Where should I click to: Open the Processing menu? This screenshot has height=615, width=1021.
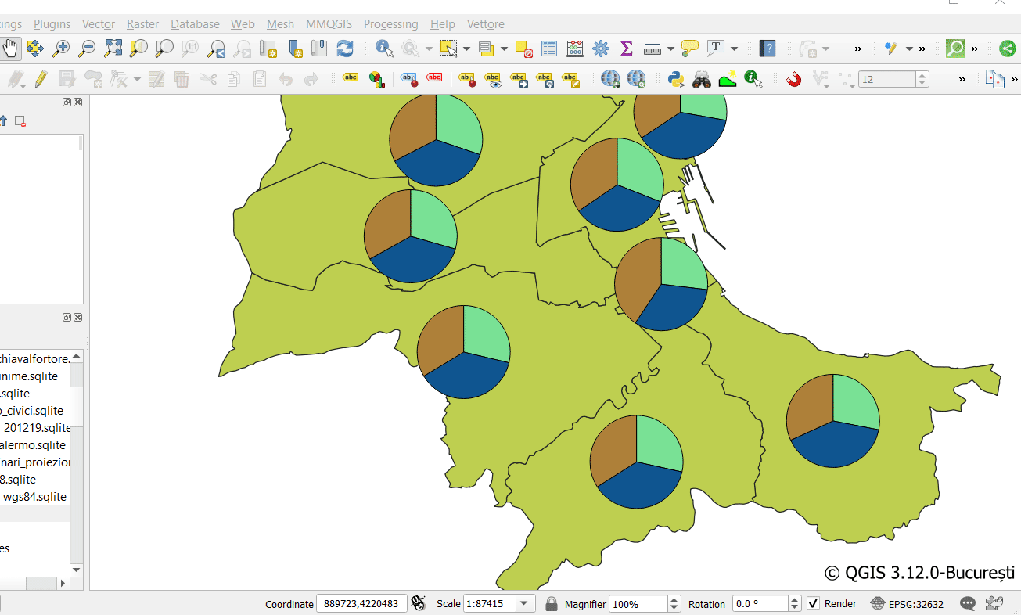(390, 24)
